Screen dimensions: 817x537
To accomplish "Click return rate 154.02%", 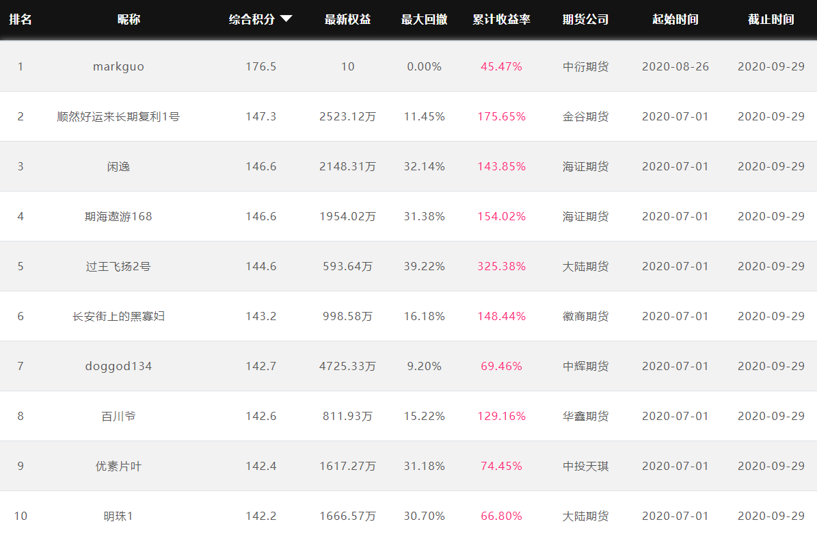I will [501, 216].
